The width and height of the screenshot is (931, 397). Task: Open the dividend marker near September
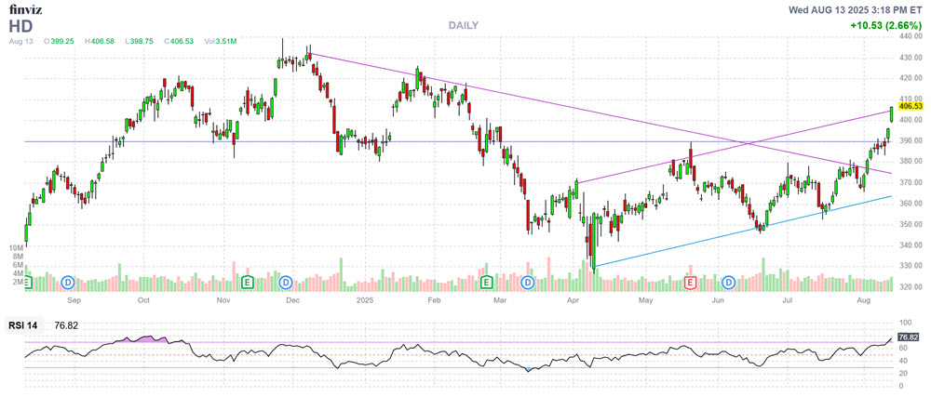69,283
